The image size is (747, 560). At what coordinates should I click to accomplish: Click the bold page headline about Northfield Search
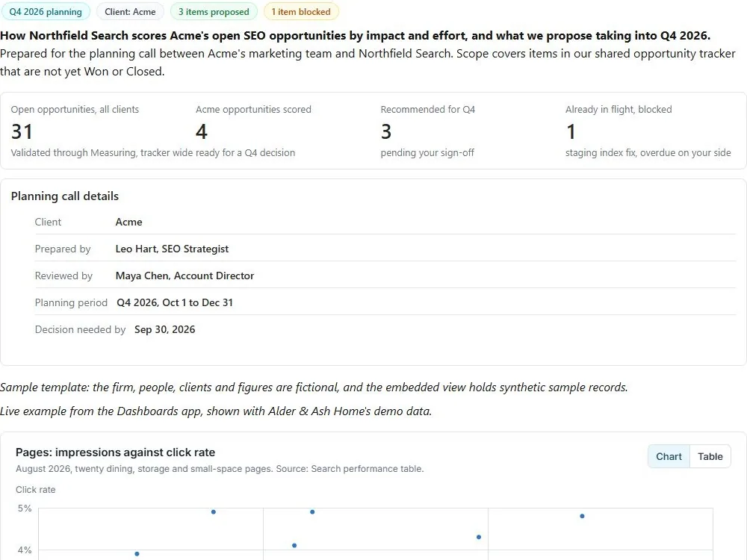tap(355, 36)
